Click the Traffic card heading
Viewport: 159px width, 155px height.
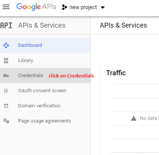[x=116, y=73]
